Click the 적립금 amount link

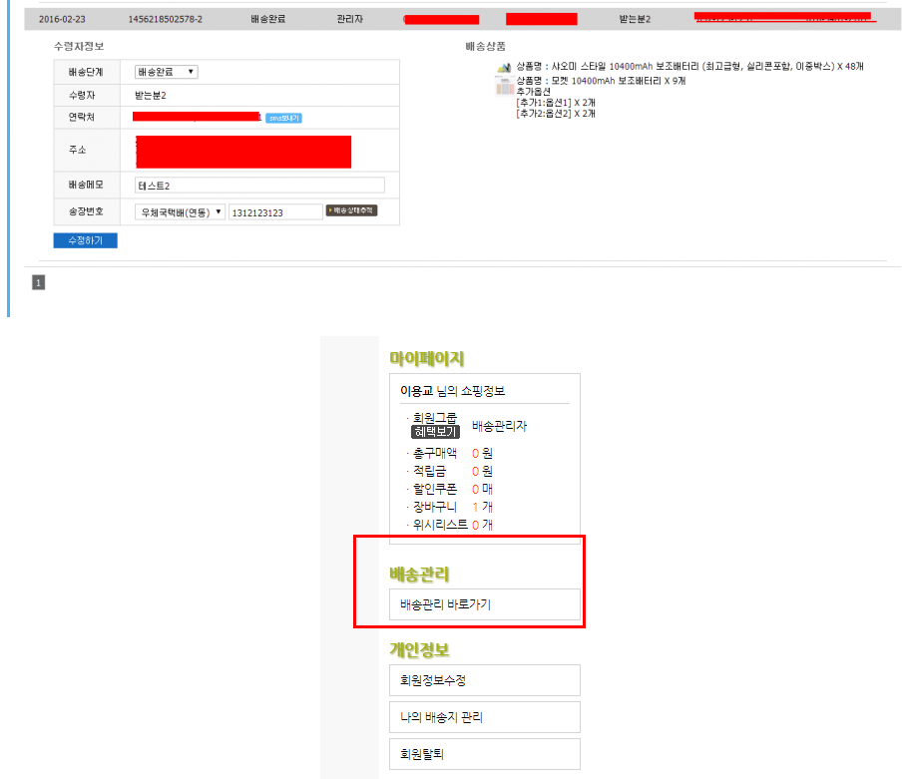[476, 471]
